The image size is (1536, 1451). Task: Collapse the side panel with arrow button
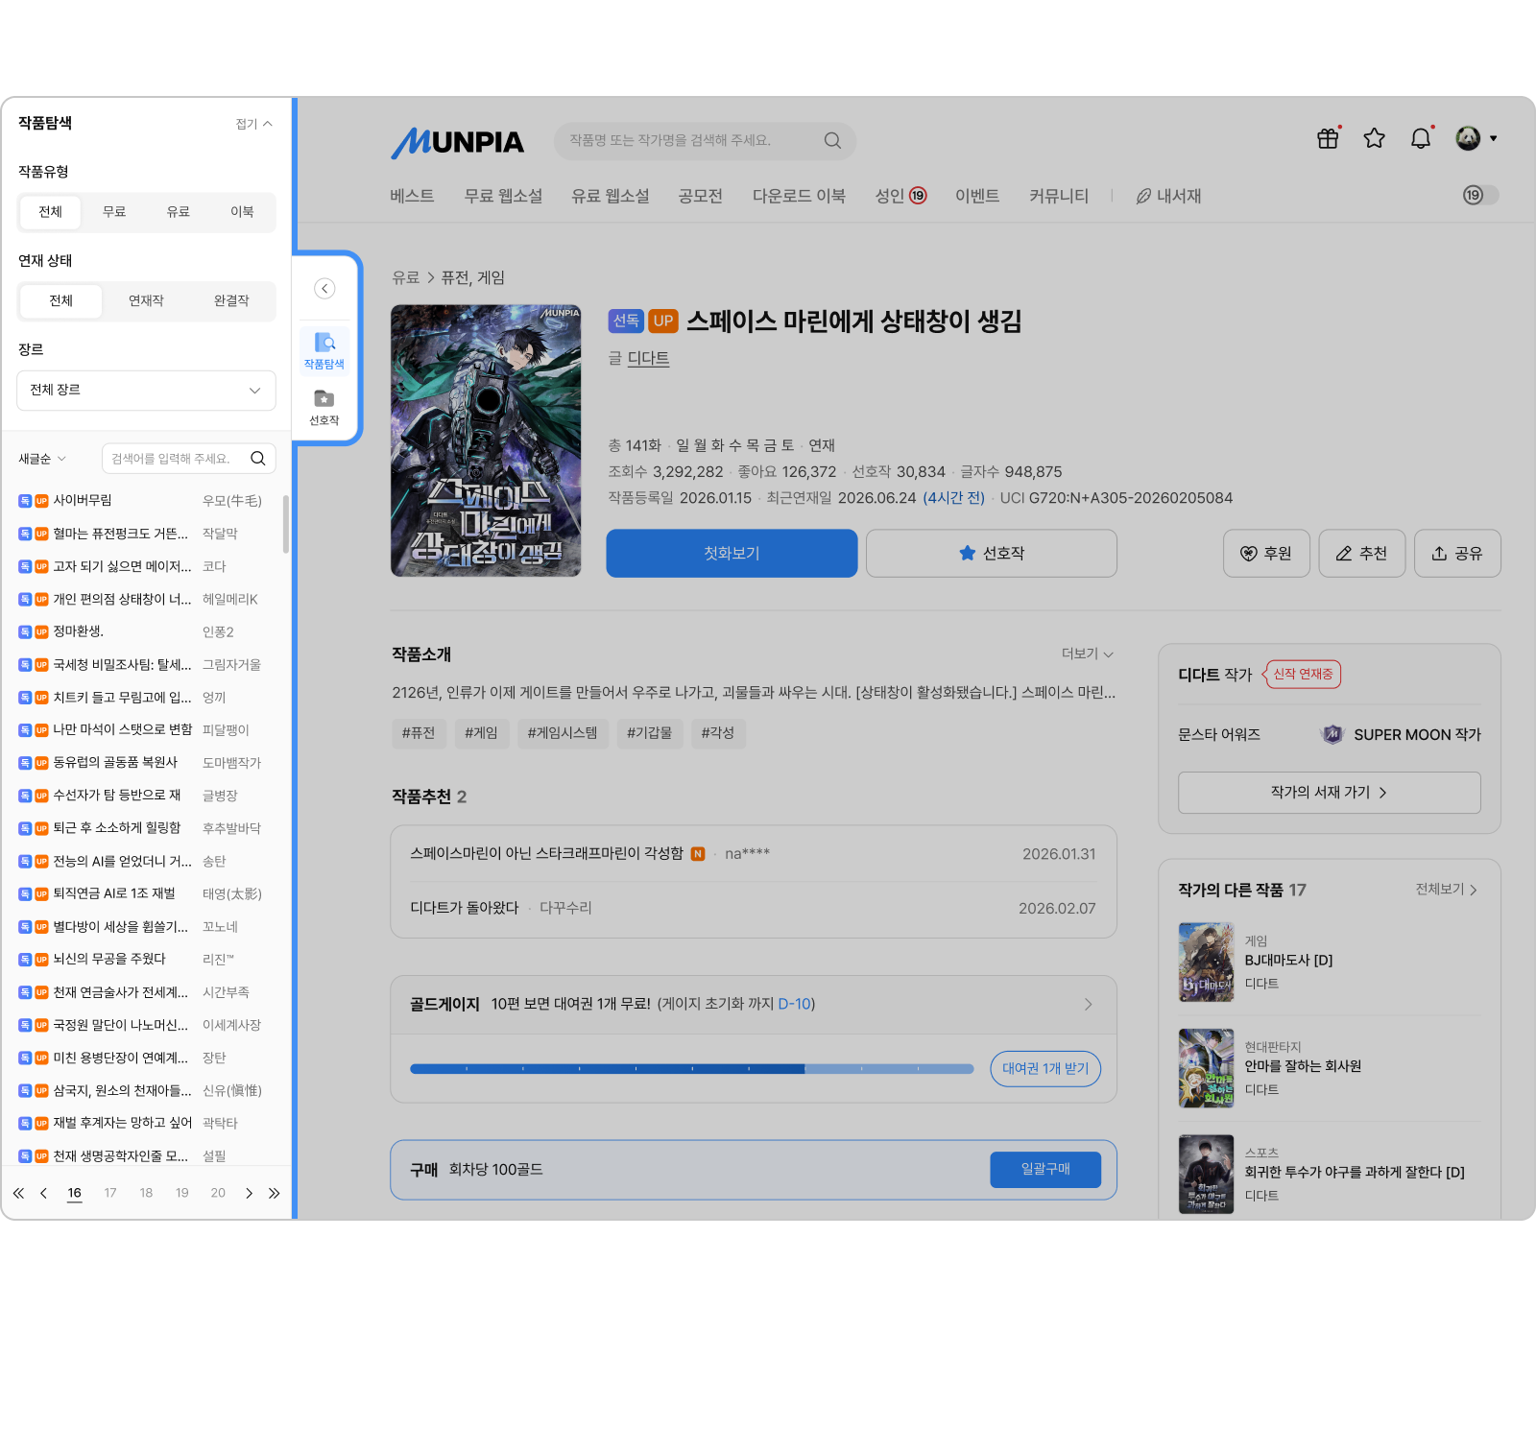pyautogui.click(x=324, y=289)
